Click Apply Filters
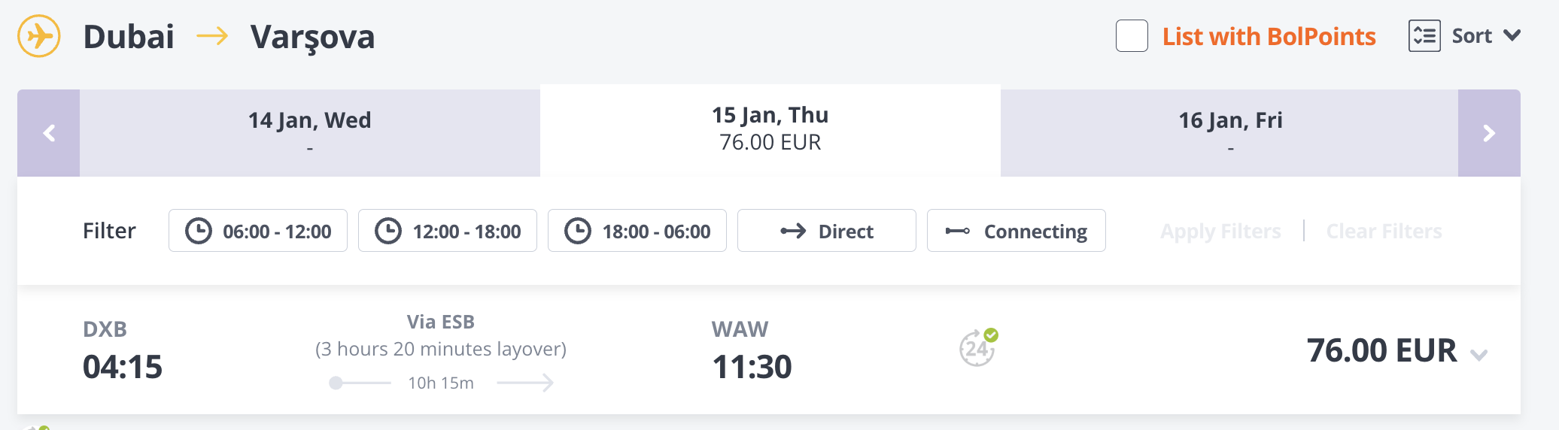The height and width of the screenshot is (430, 1559). pos(1220,231)
